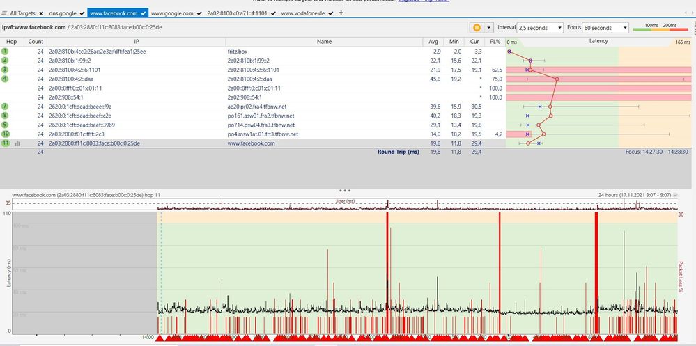Switch to the www.vodafone.de tab
The width and height of the screenshot is (696, 346).
click(x=304, y=13)
